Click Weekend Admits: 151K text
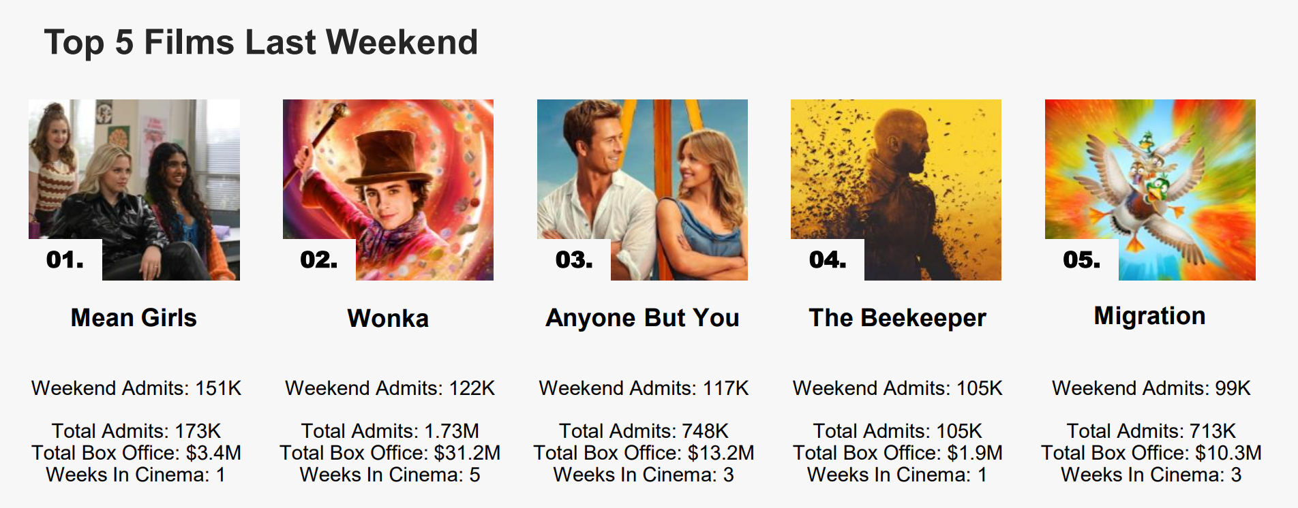 click(x=136, y=388)
